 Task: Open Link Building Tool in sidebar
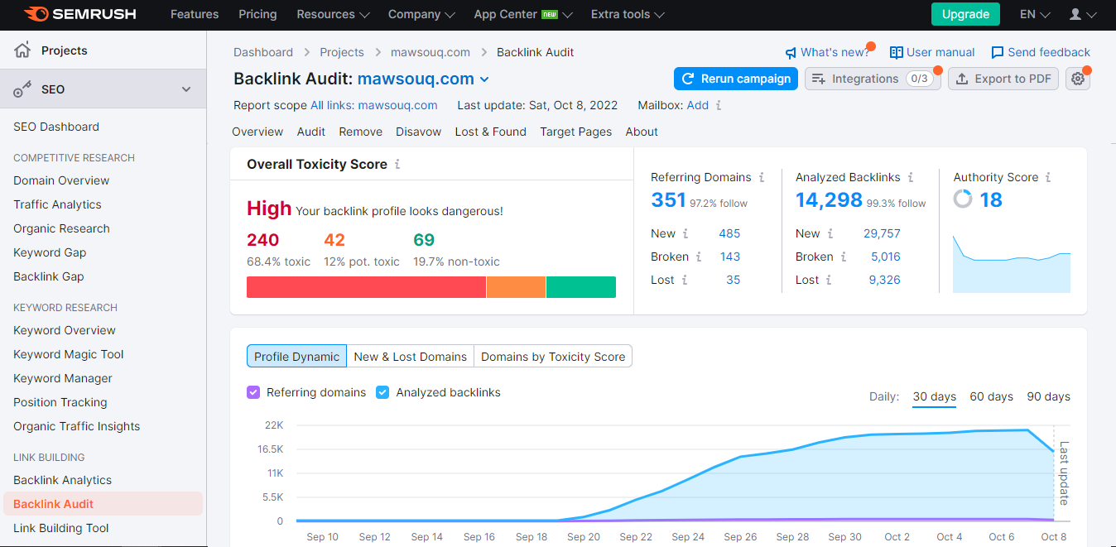click(x=60, y=528)
